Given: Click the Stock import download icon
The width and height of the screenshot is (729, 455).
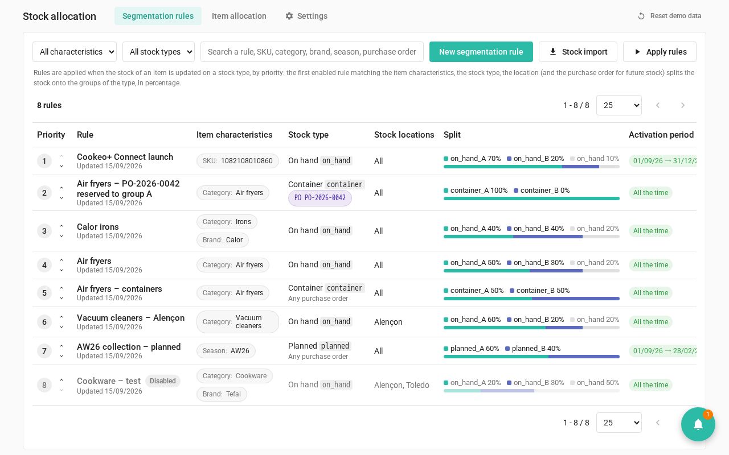Looking at the screenshot, I should 553,52.
